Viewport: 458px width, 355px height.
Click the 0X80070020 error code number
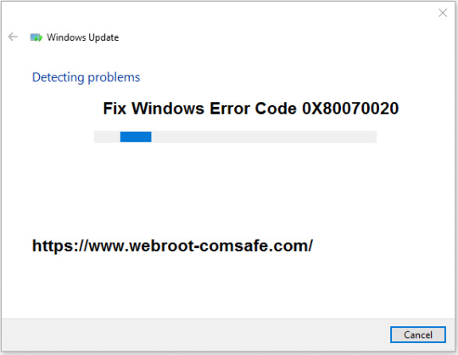(350, 109)
